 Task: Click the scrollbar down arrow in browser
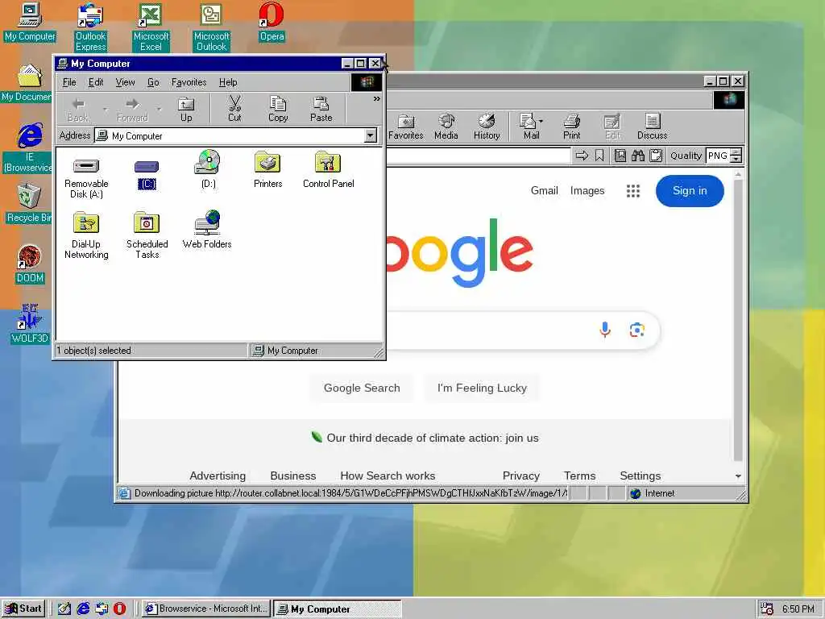[738, 476]
